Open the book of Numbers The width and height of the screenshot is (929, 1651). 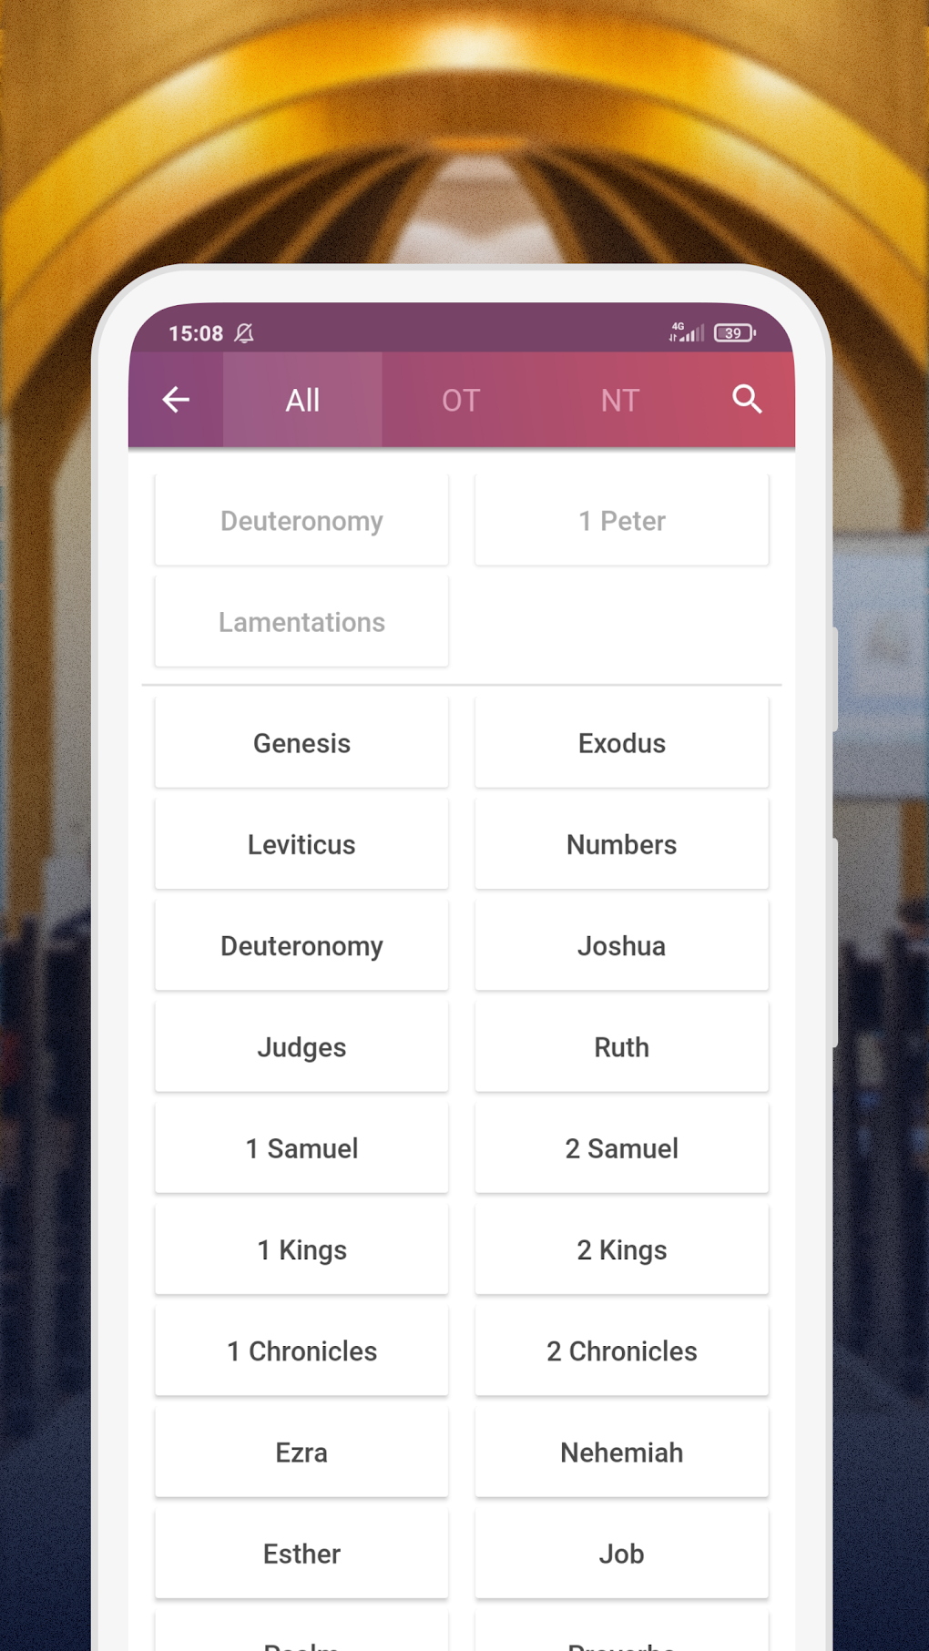point(622,844)
